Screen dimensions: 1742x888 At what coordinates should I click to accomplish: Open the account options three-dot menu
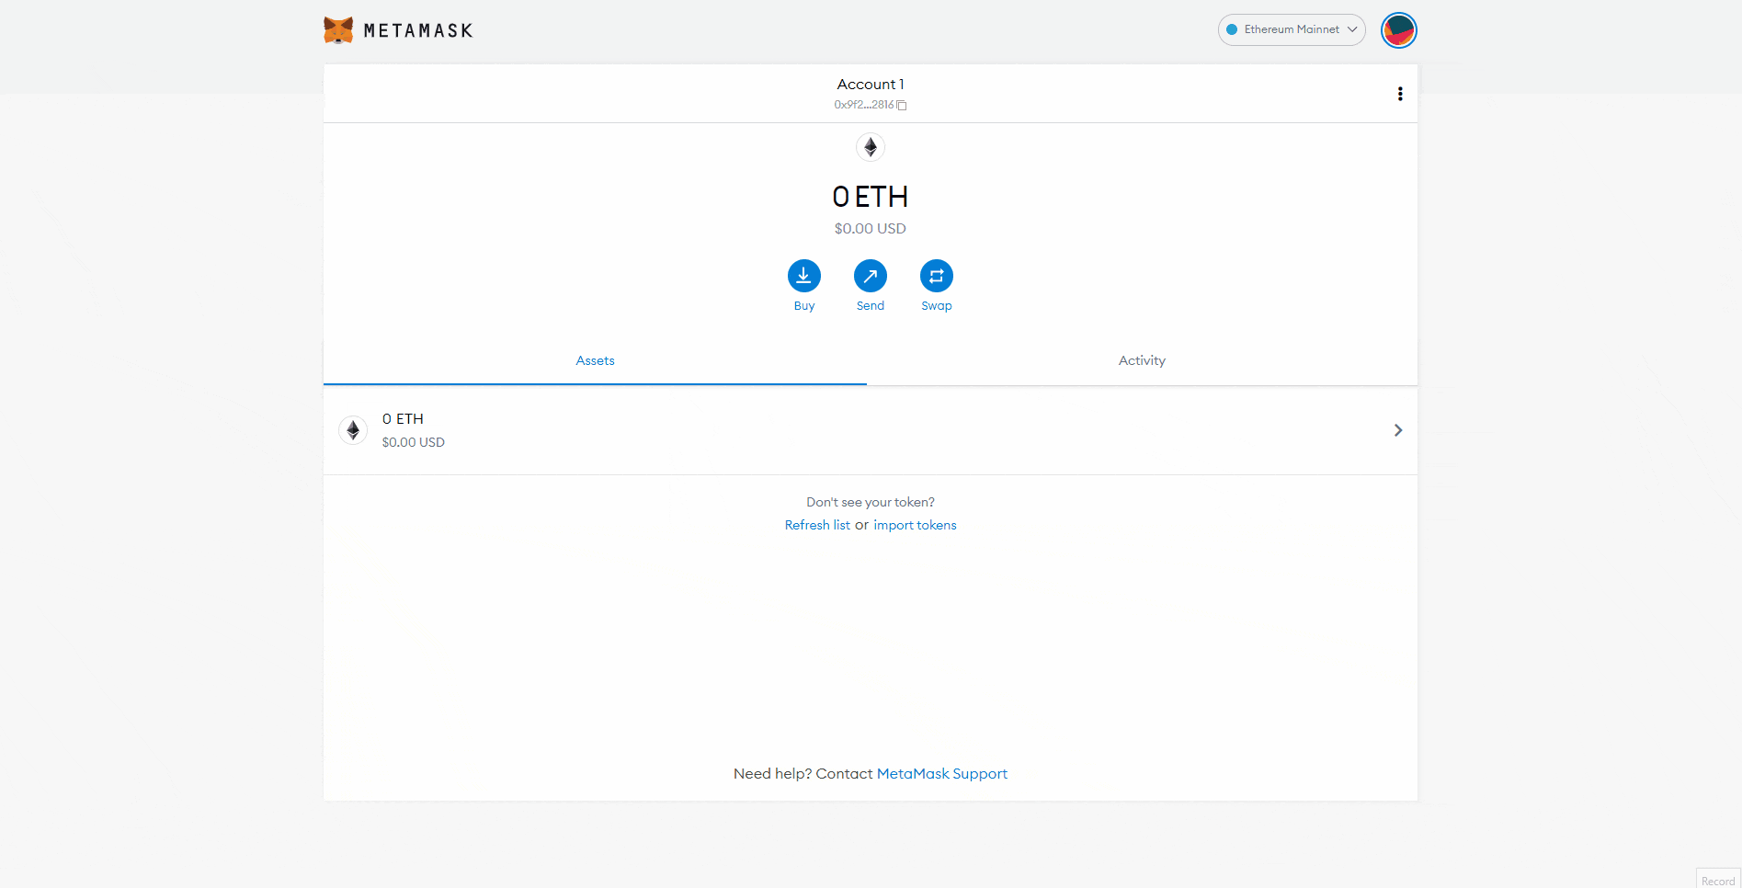click(x=1400, y=94)
